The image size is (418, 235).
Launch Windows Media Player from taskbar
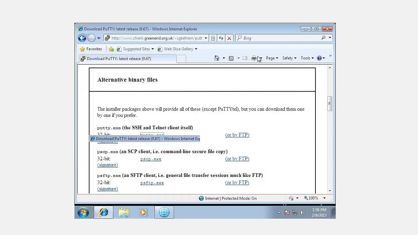(143, 212)
